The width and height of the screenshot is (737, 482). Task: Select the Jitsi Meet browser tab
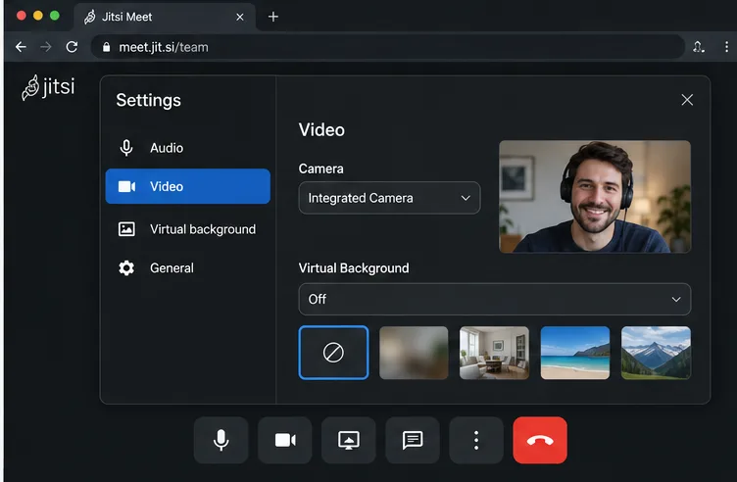[x=165, y=17]
